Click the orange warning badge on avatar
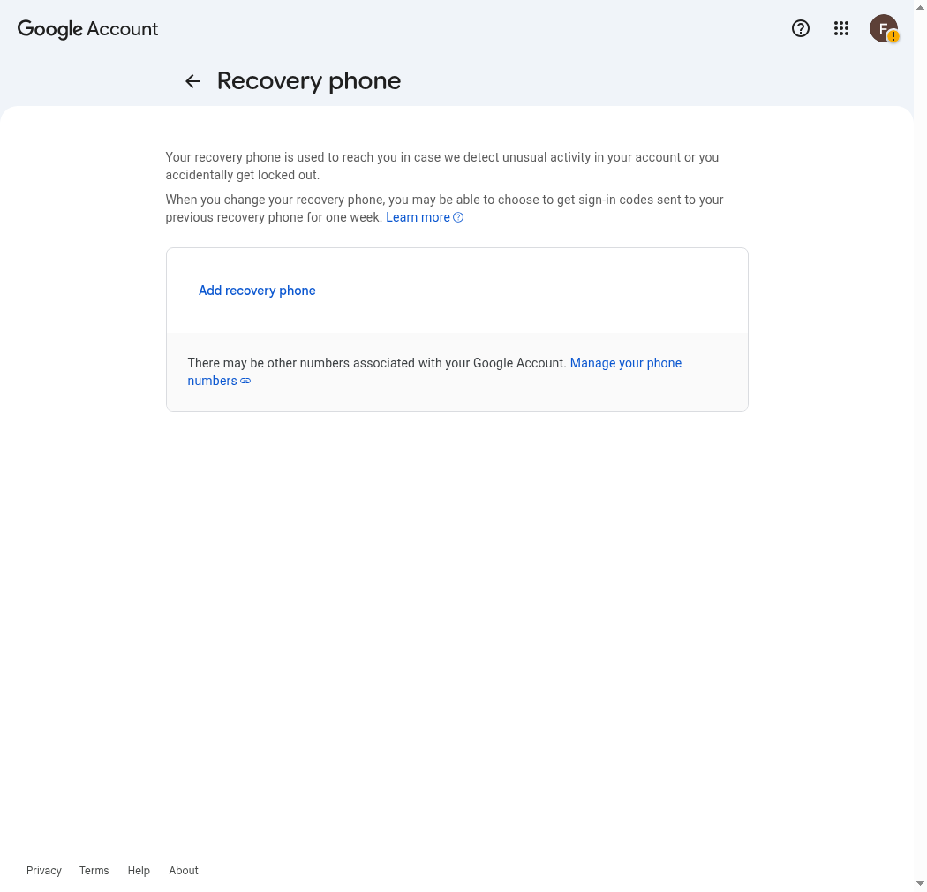Image resolution: width=927 pixels, height=892 pixels. pyautogui.click(x=893, y=36)
